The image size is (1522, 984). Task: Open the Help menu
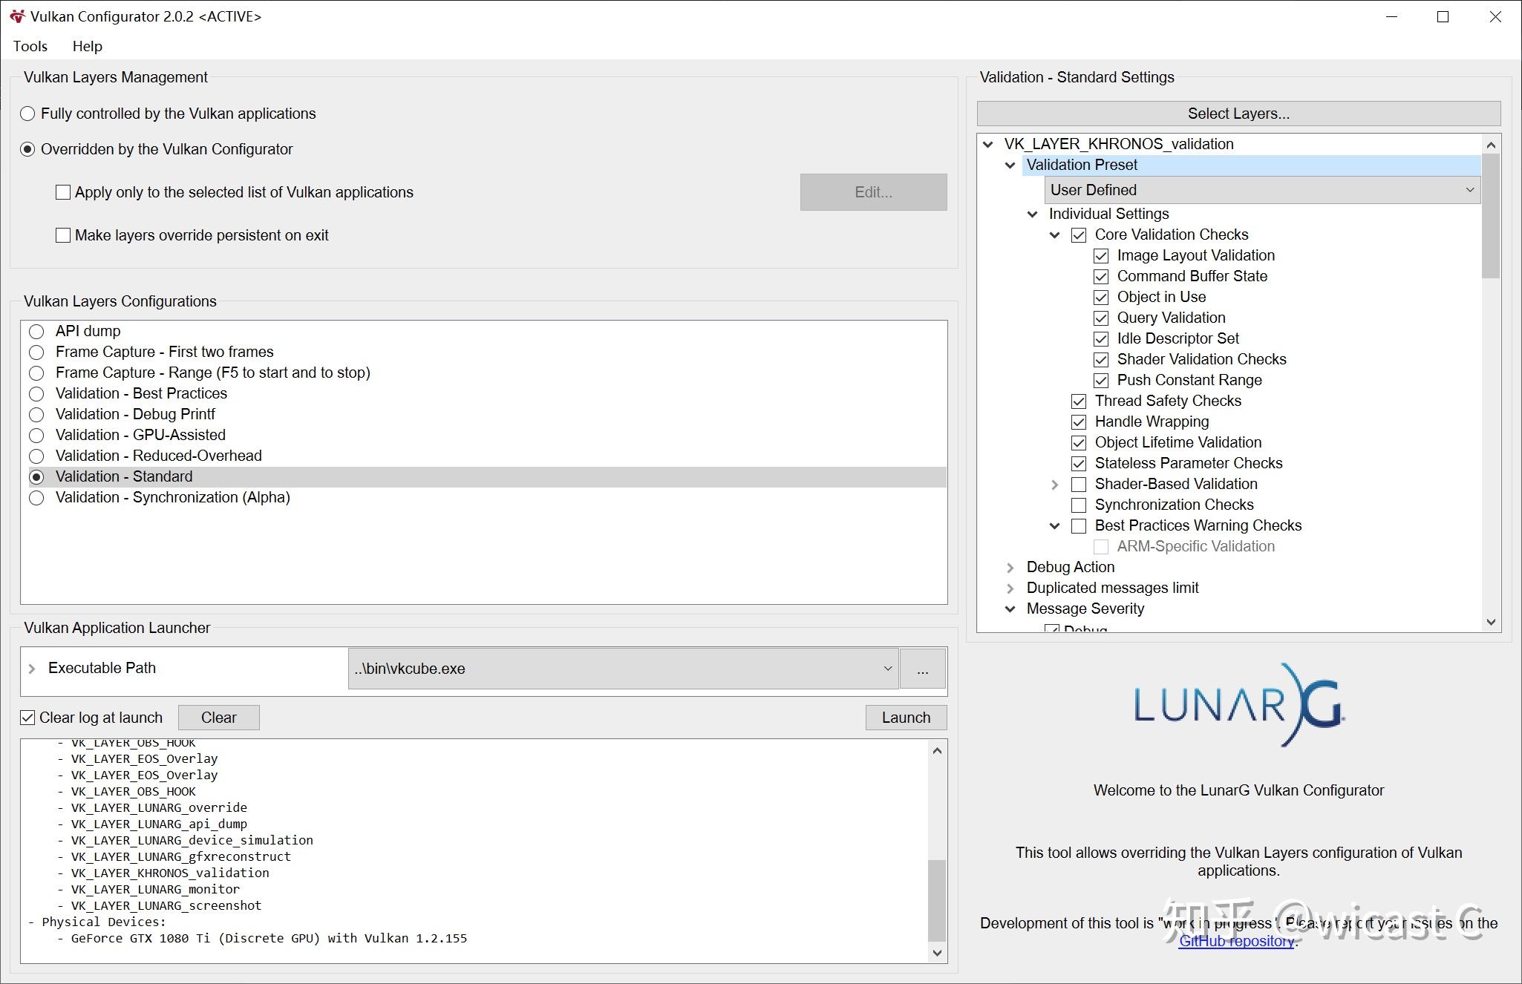[x=87, y=46]
